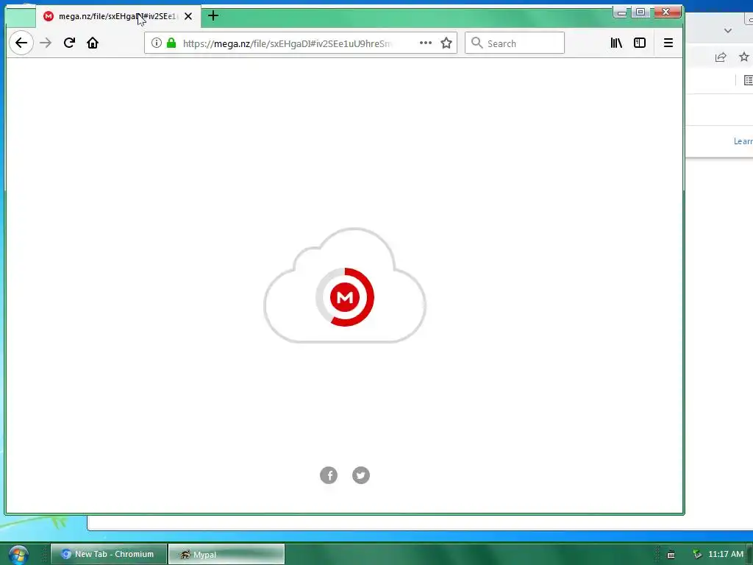Switch to Mypal taskbar button
Viewport: 753px width, 565px height.
click(226, 555)
